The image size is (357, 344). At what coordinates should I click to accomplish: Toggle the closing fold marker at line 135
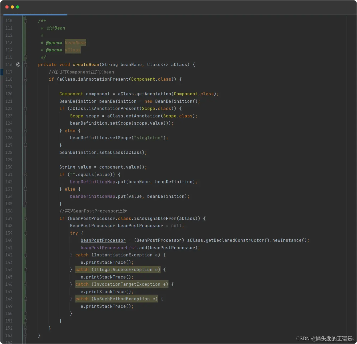26,204
